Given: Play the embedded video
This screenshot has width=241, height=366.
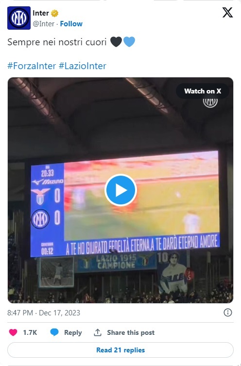Looking at the screenshot, I should tap(120, 190).
